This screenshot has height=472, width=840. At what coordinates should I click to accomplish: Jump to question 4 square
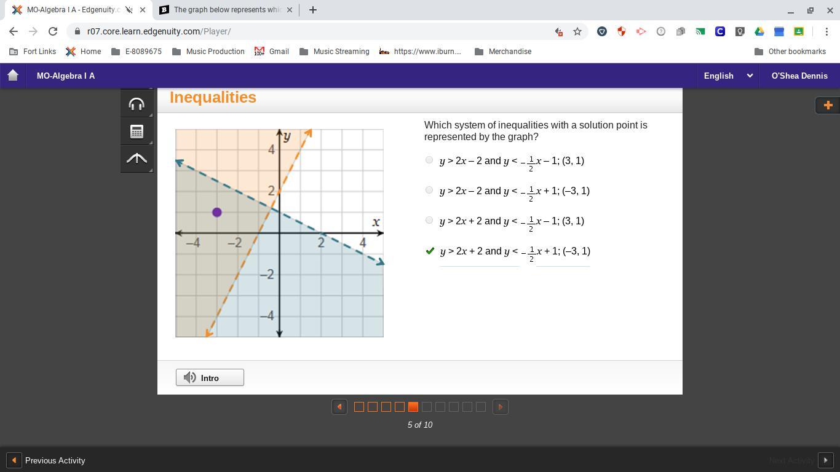pos(400,407)
